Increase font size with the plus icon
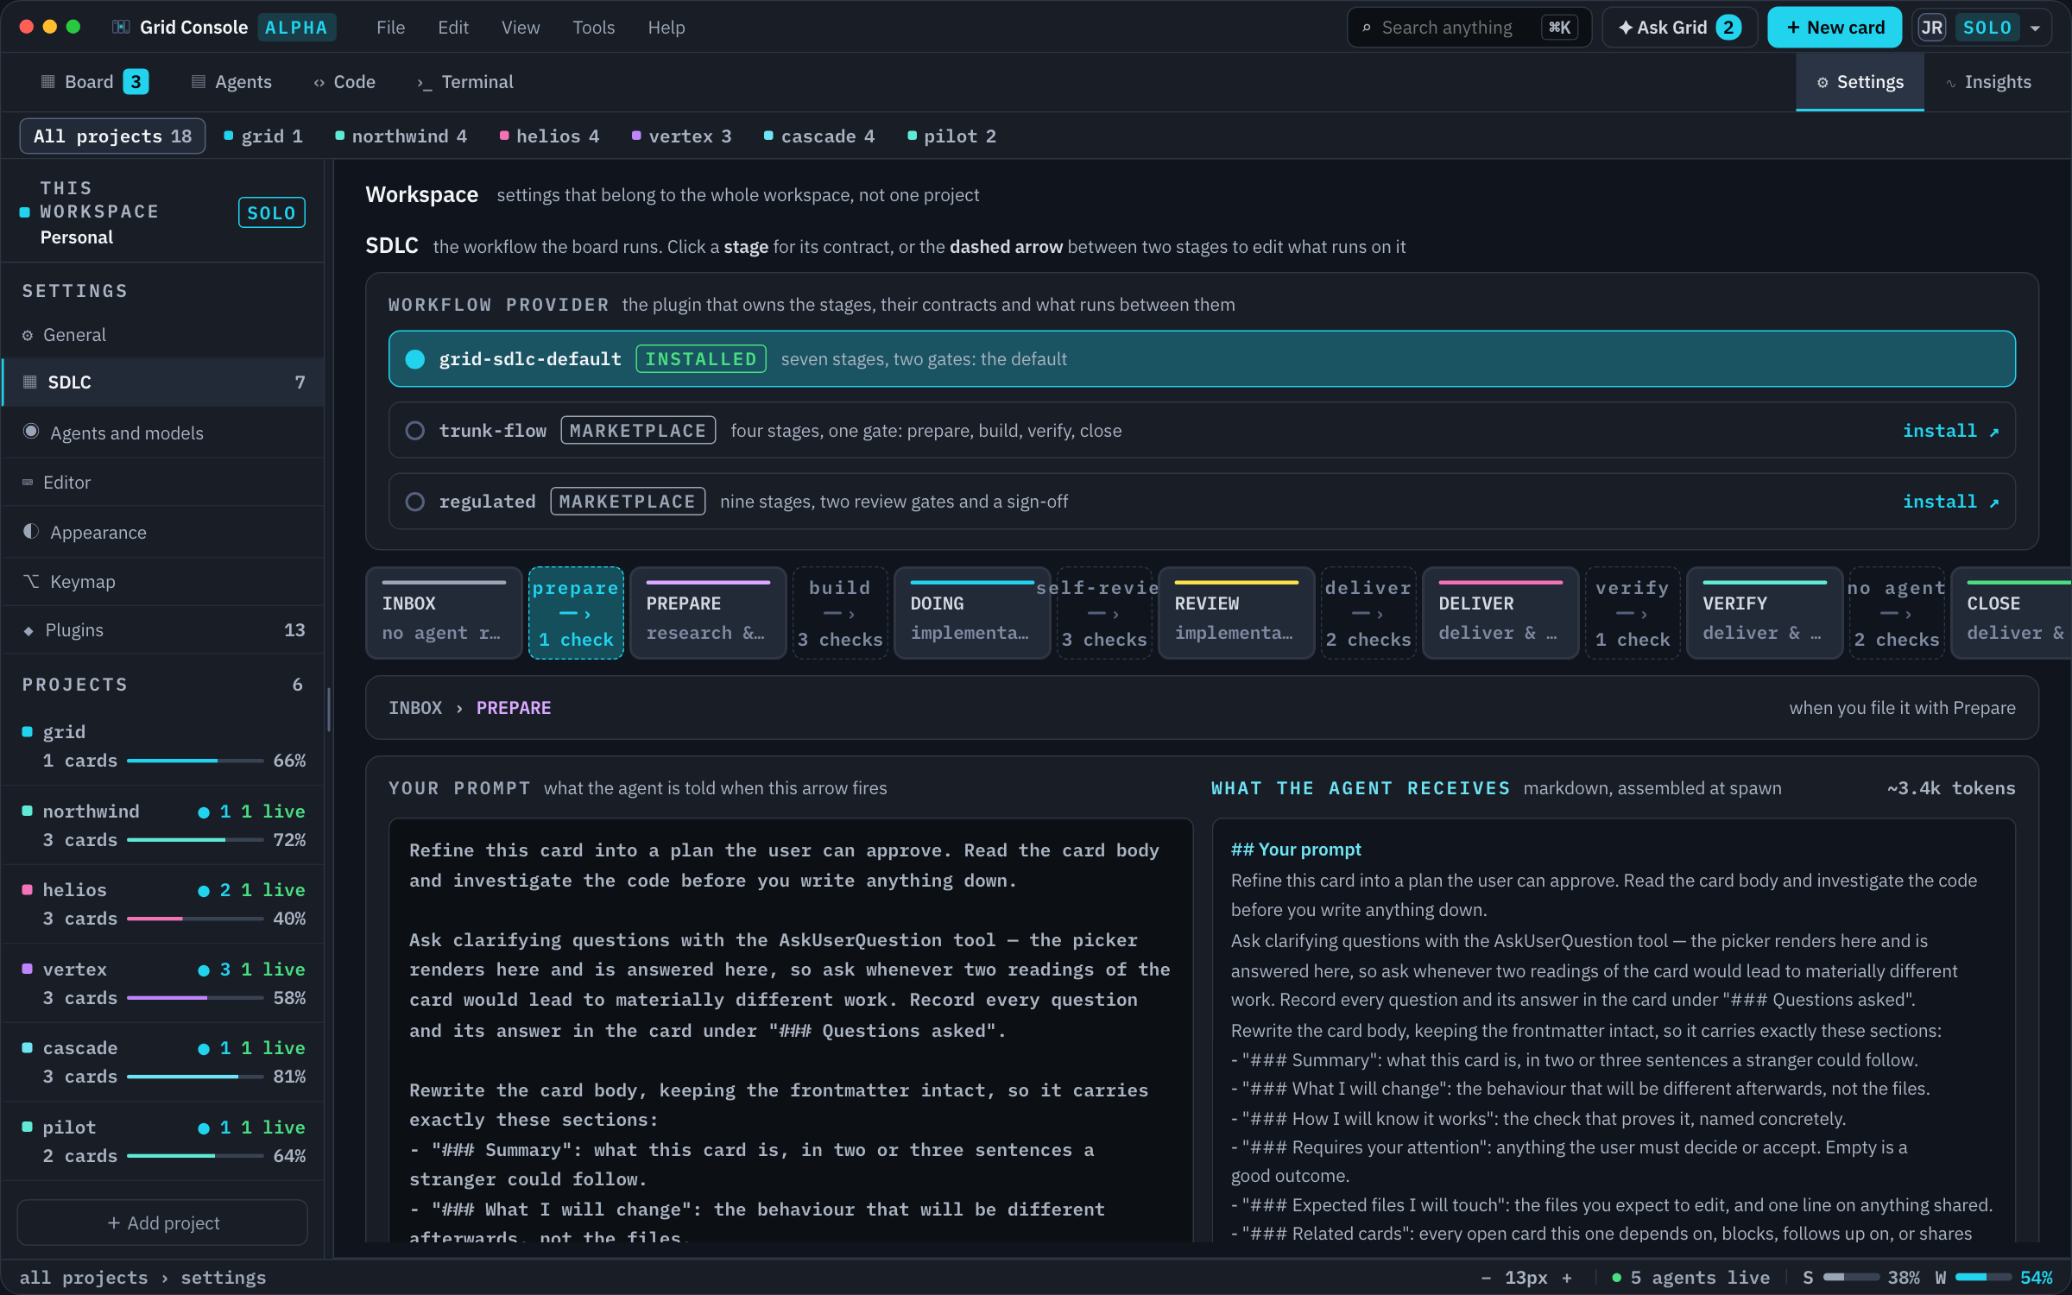 1567,1278
